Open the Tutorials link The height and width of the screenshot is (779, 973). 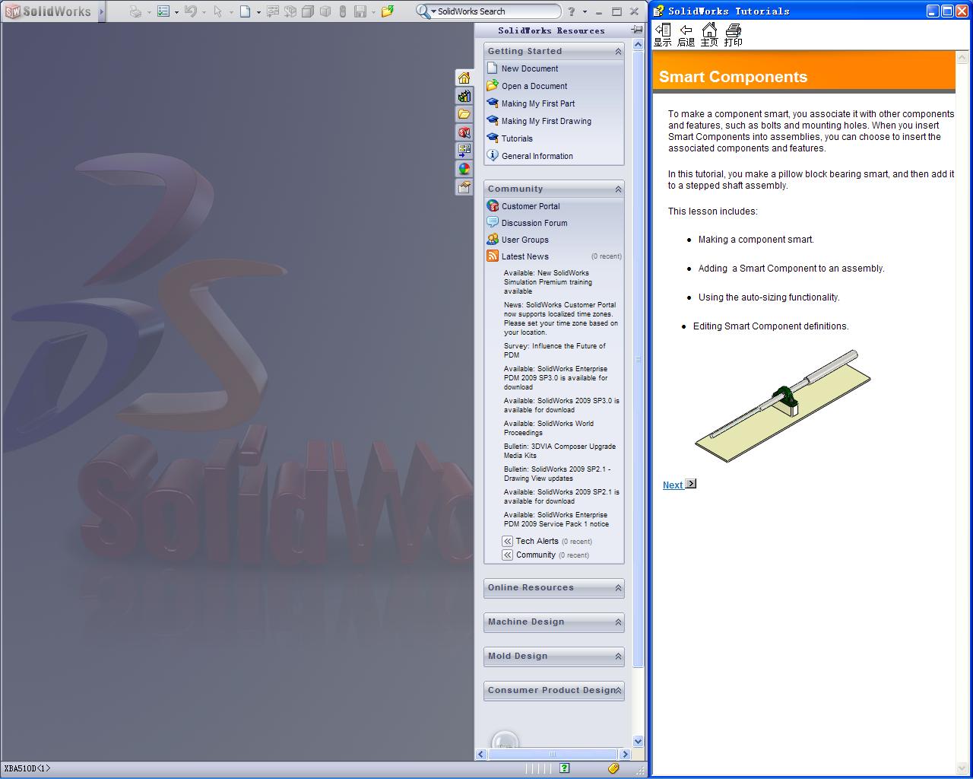tap(517, 138)
